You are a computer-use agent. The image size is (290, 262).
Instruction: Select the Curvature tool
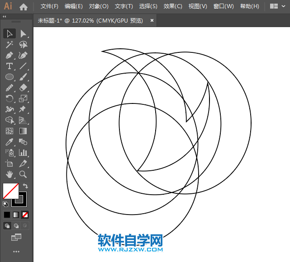pyautogui.click(x=23, y=55)
